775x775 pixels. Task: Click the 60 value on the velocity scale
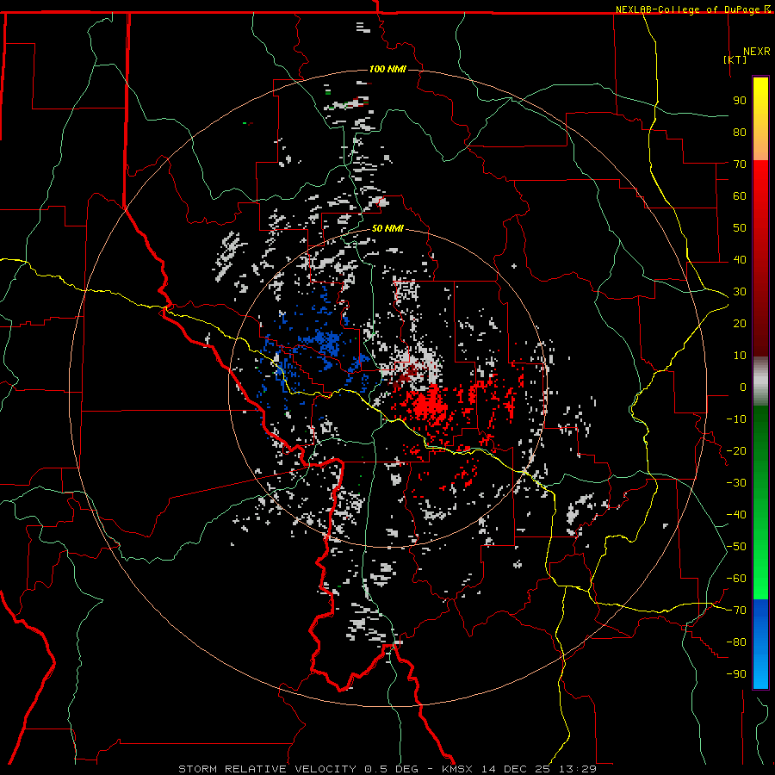click(x=740, y=196)
